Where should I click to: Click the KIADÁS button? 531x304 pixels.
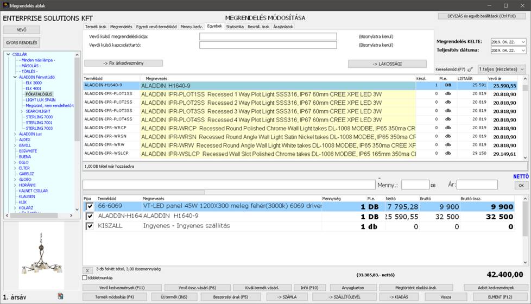pyautogui.click(x=399, y=297)
